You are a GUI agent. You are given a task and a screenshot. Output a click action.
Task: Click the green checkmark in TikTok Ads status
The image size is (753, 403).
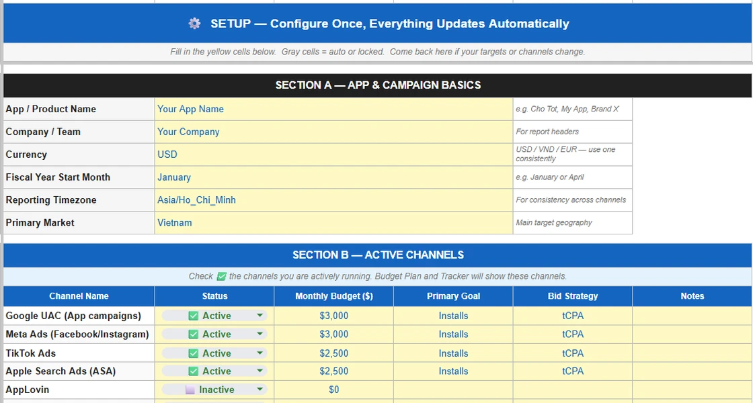[x=193, y=353]
